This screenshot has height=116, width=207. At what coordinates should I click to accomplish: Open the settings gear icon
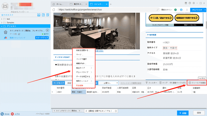tap(194, 3)
